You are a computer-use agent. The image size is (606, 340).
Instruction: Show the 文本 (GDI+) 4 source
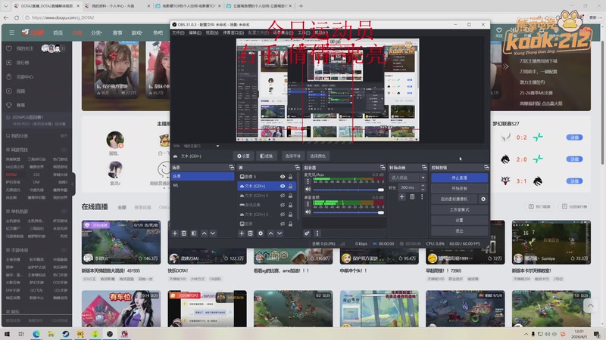pyautogui.click(x=283, y=196)
